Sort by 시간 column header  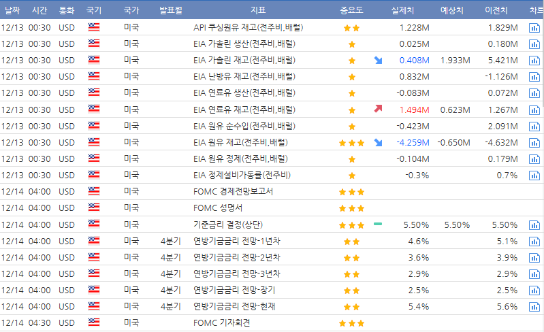tap(39, 10)
